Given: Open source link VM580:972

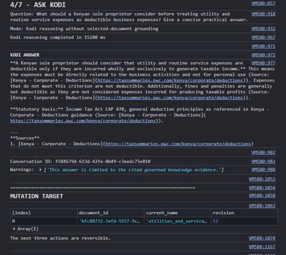Looking at the screenshot, I should click(x=263, y=55).
